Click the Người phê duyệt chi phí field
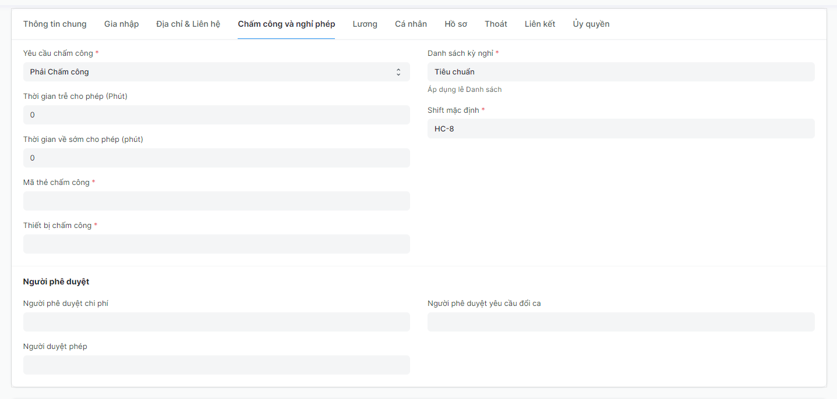The height and width of the screenshot is (399, 837). point(216,322)
